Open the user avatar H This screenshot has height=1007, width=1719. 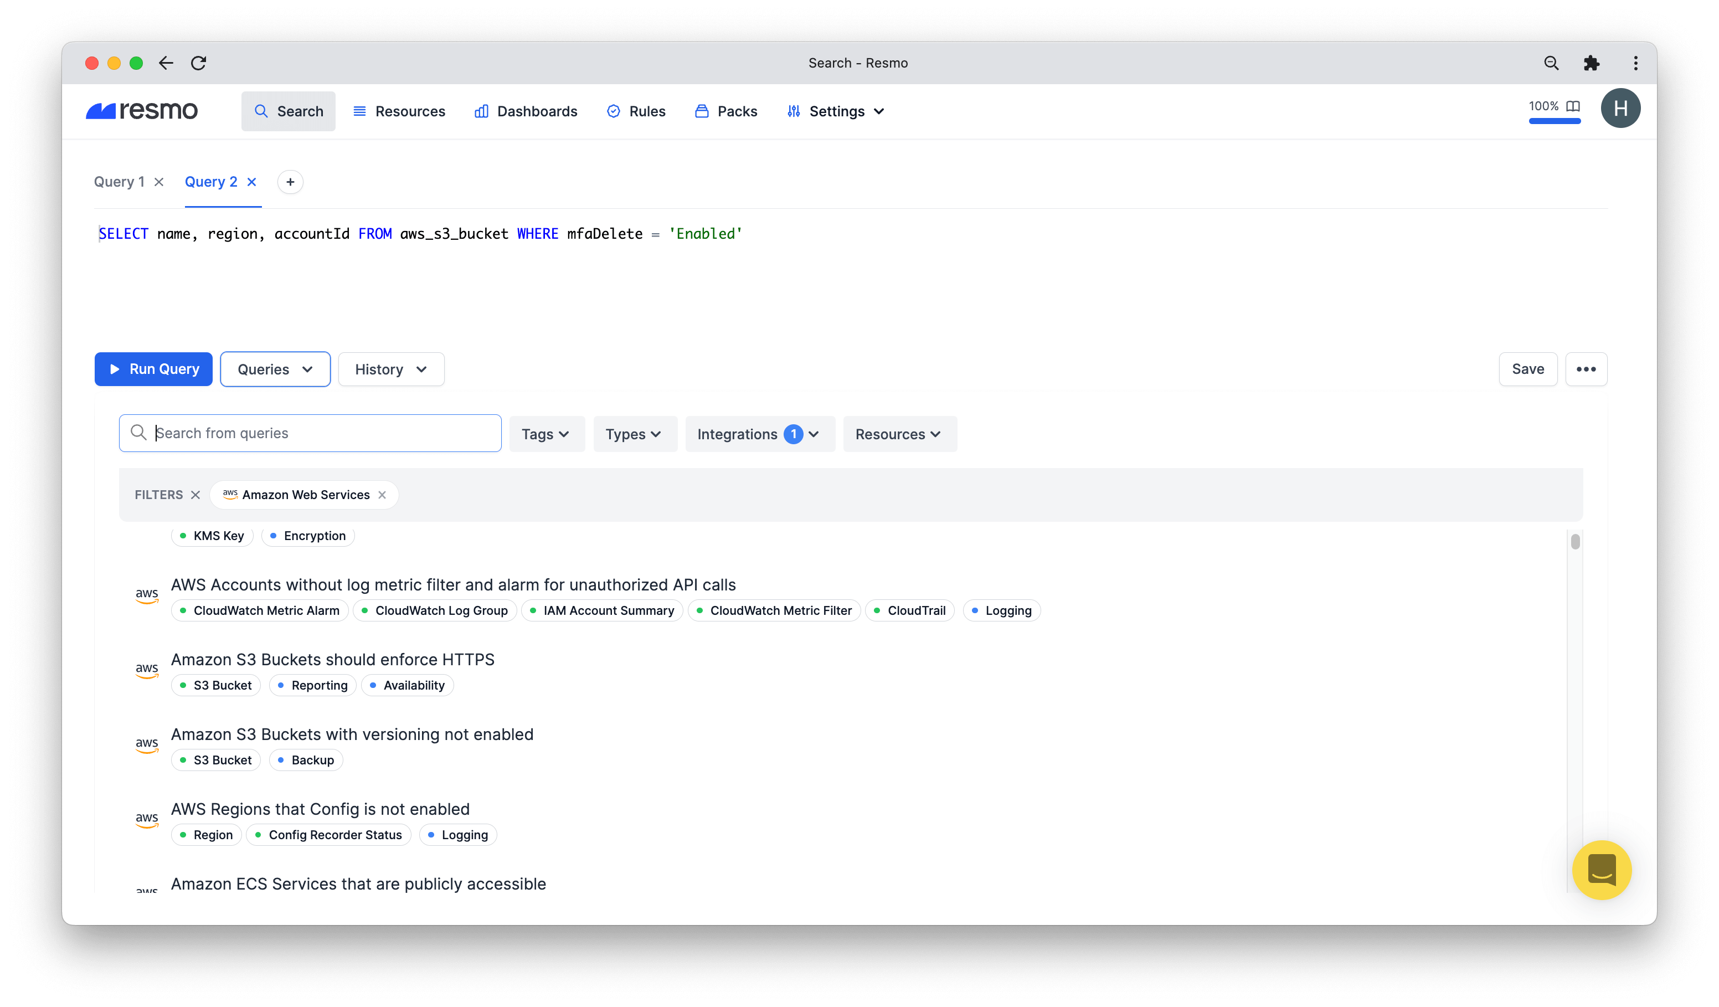[1621, 108]
